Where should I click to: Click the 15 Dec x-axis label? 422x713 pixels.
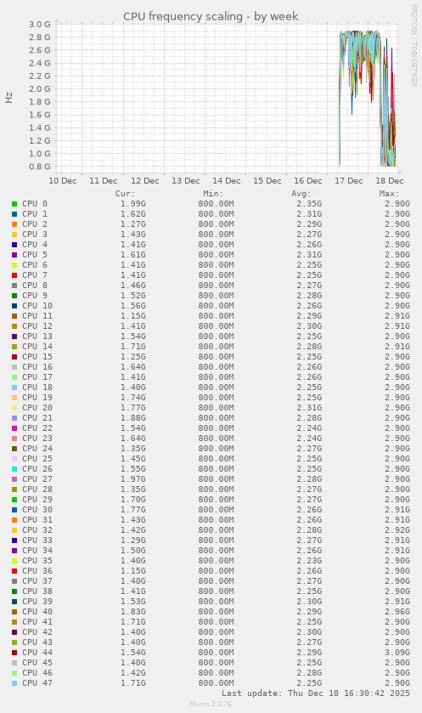267,180
